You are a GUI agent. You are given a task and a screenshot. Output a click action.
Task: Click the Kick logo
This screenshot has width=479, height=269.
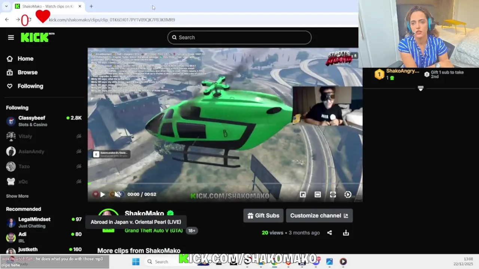pyautogui.click(x=37, y=37)
